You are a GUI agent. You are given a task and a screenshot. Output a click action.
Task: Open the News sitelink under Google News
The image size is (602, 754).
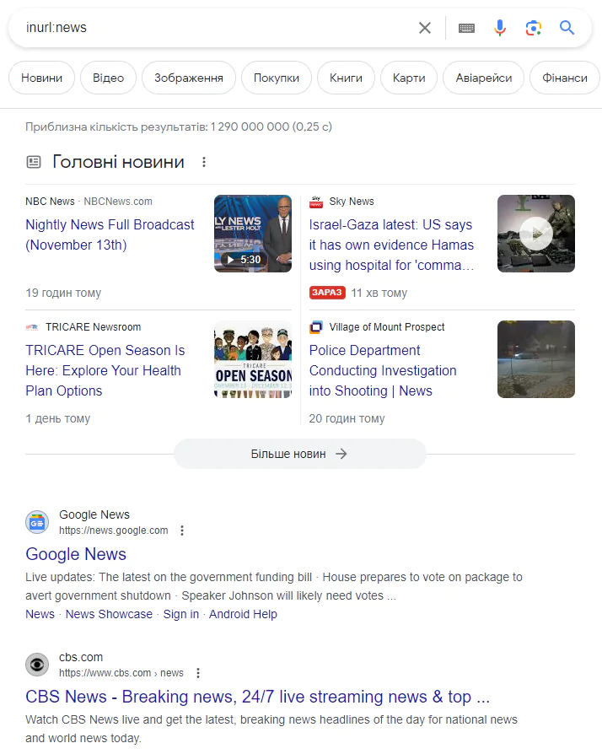click(x=40, y=614)
